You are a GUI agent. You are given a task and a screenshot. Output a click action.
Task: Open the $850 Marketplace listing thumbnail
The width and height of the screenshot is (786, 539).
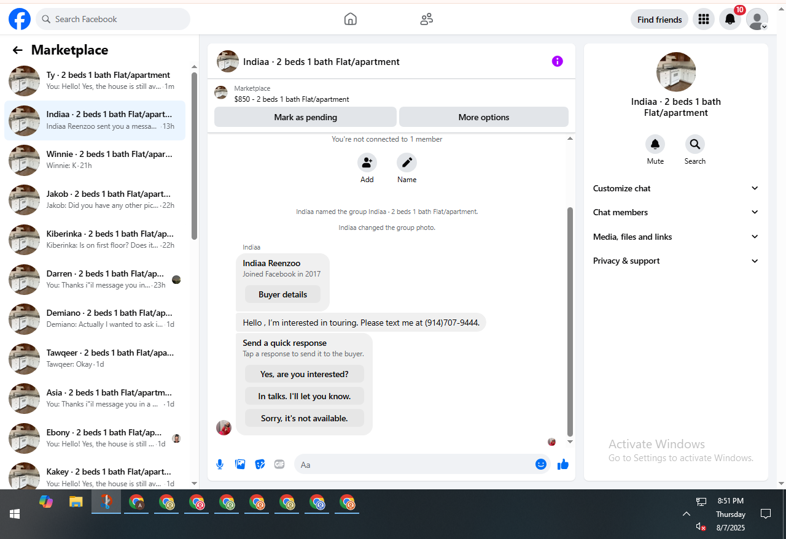point(221,93)
